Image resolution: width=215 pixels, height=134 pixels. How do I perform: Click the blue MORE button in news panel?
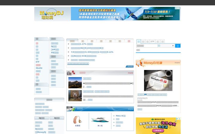[x=130, y=66]
